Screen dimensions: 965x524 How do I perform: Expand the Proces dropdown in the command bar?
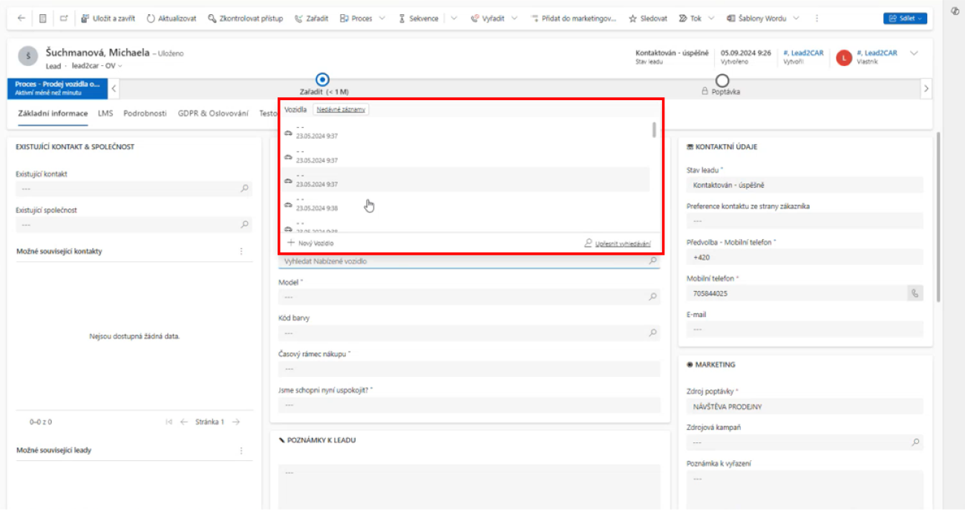tap(382, 19)
